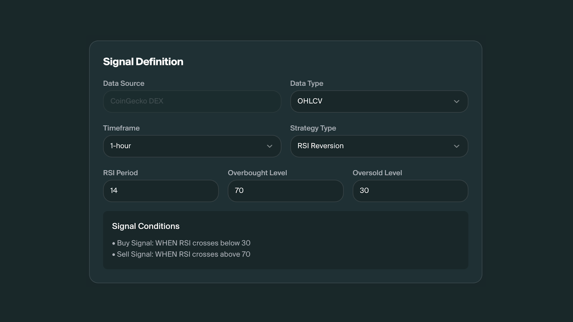Focus the RSI Period field showing 14
The width and height of the screenshot is (573, 322).
(161, 191)
